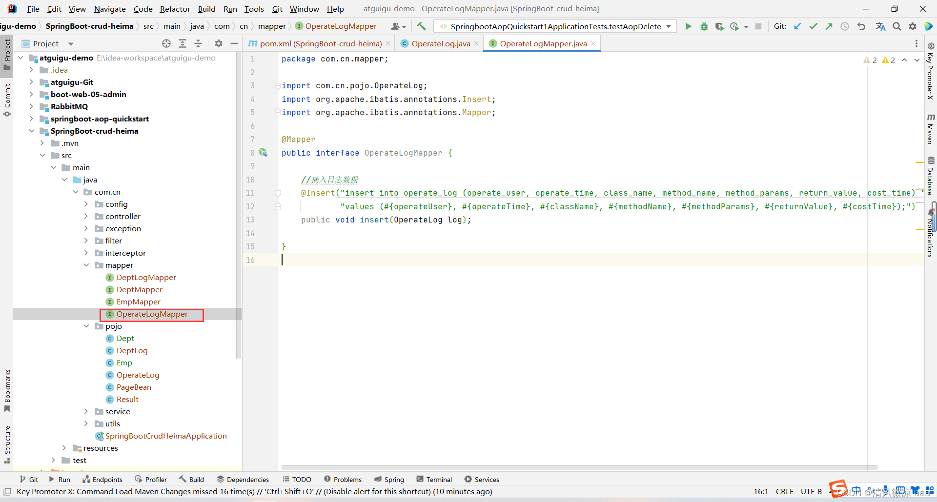Expand all in Project panel
The width and height of the screenshot is (937, 502).
183,43
